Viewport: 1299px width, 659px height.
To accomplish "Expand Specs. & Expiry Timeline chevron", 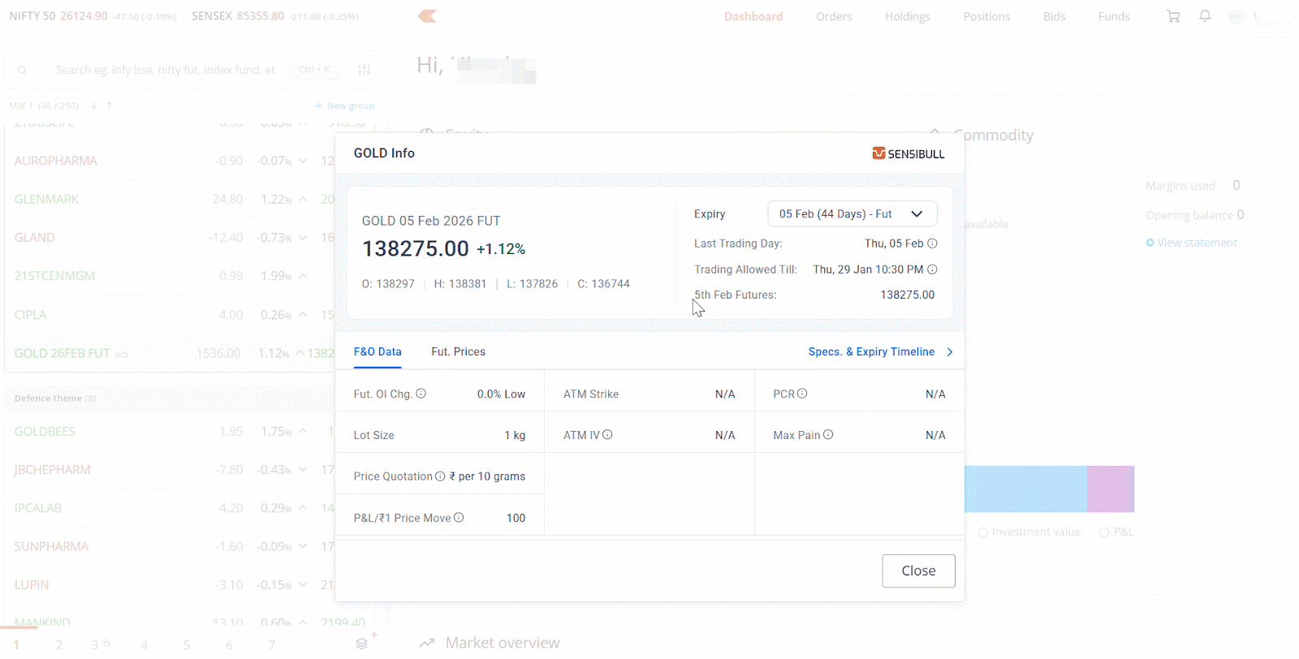I will pos(949,352).
